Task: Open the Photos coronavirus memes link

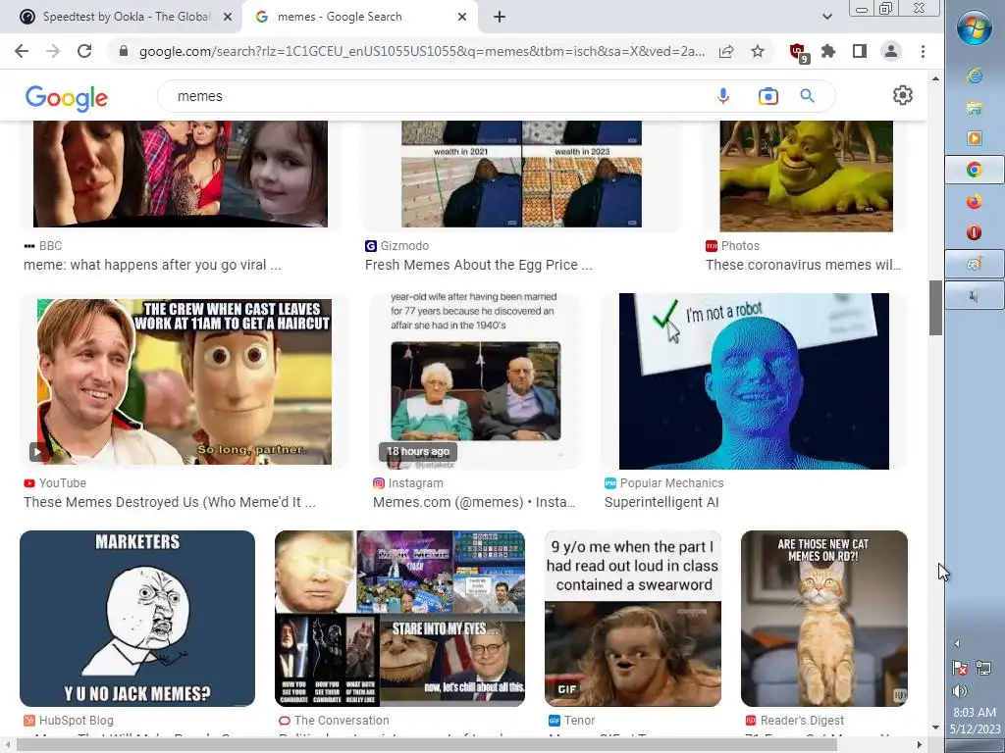Action: click(803, 265)
